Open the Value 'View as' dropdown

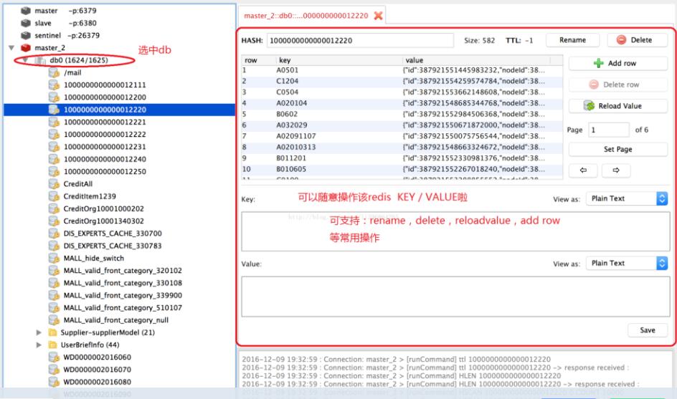coord(628,263)
